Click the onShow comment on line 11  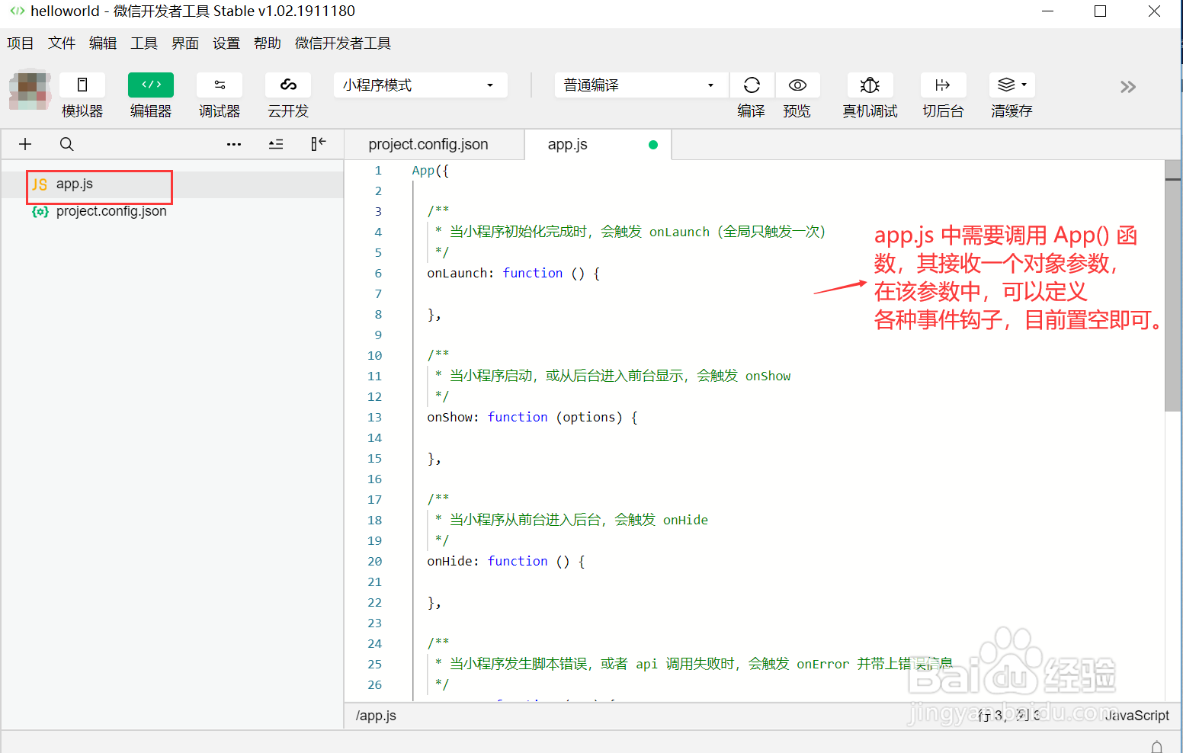click(x=613, y=376)
